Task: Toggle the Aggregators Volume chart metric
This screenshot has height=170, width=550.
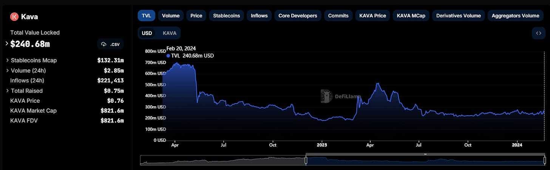Action: pyautogui.click(x=515, y=16)
